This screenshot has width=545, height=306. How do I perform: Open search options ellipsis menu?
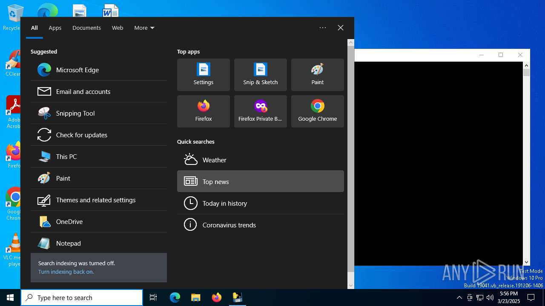pyautogui.click(x=323, y=28)
